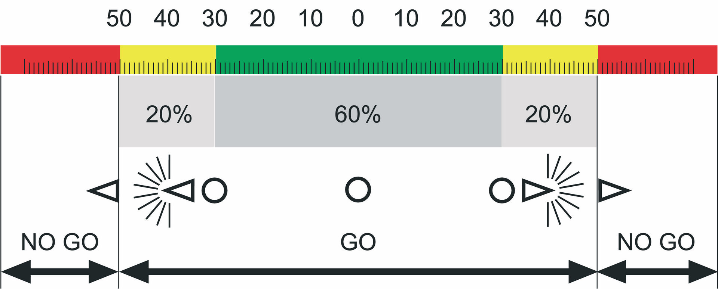The width and height of the screenshot is (718, 289).
Task: Click the right NO GO label
Action: click(x=656, y=242)
